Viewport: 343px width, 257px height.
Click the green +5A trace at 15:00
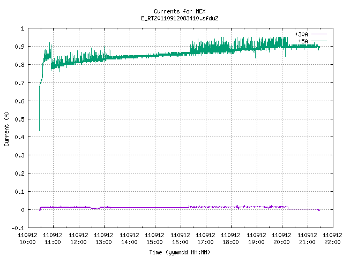(155, 55)
